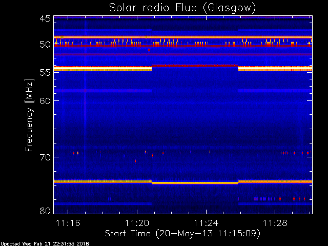Screen dimensions: 328x246
Task: Click the 'Frequency [MHz]' axis label
Action: (x=29, y=115)
